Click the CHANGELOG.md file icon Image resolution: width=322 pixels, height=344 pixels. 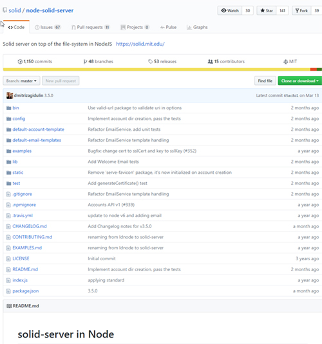(8, 226)
